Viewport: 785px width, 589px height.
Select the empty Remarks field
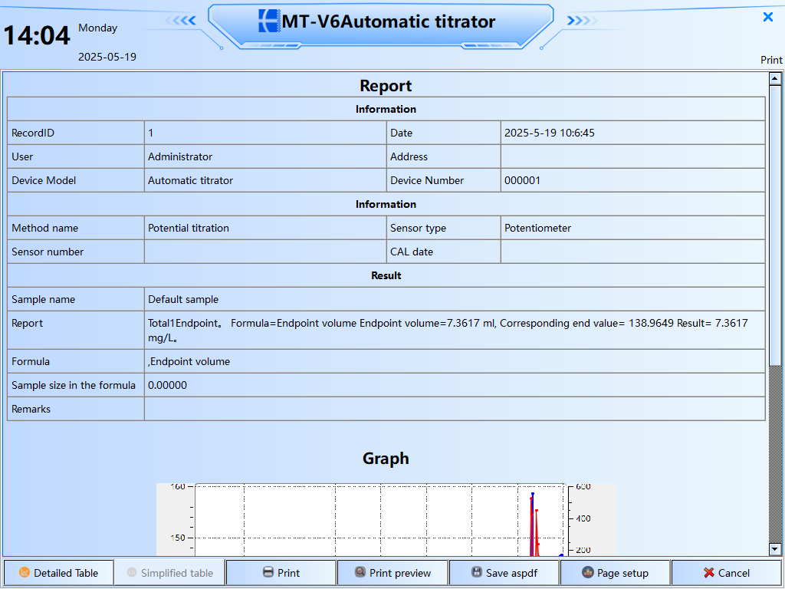click(x=454, y=409)
